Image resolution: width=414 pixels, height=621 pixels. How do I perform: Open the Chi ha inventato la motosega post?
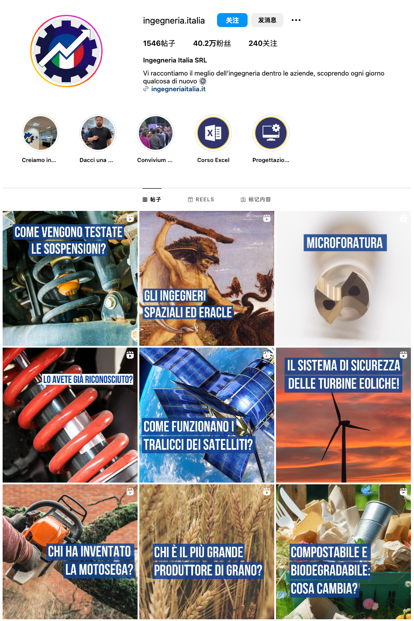[x=70, y=552]
